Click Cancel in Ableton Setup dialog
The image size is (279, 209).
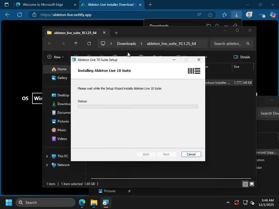pos(191,154)
